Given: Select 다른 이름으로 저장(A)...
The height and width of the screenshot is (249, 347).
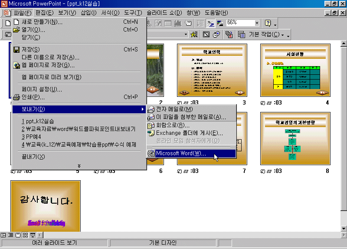Looking at the screenshot, I should pyautogui.click(x=79, y=57).
